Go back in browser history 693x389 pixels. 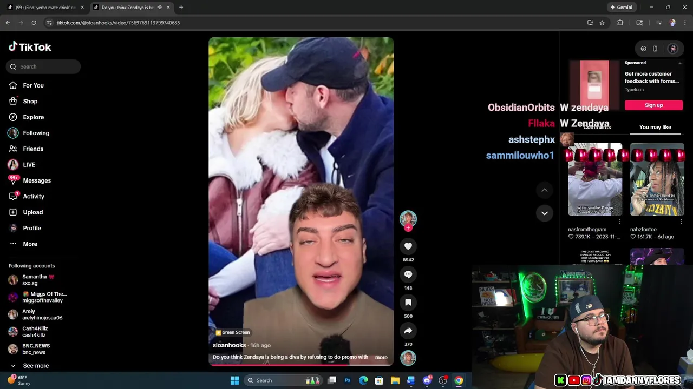pos(8,23)
